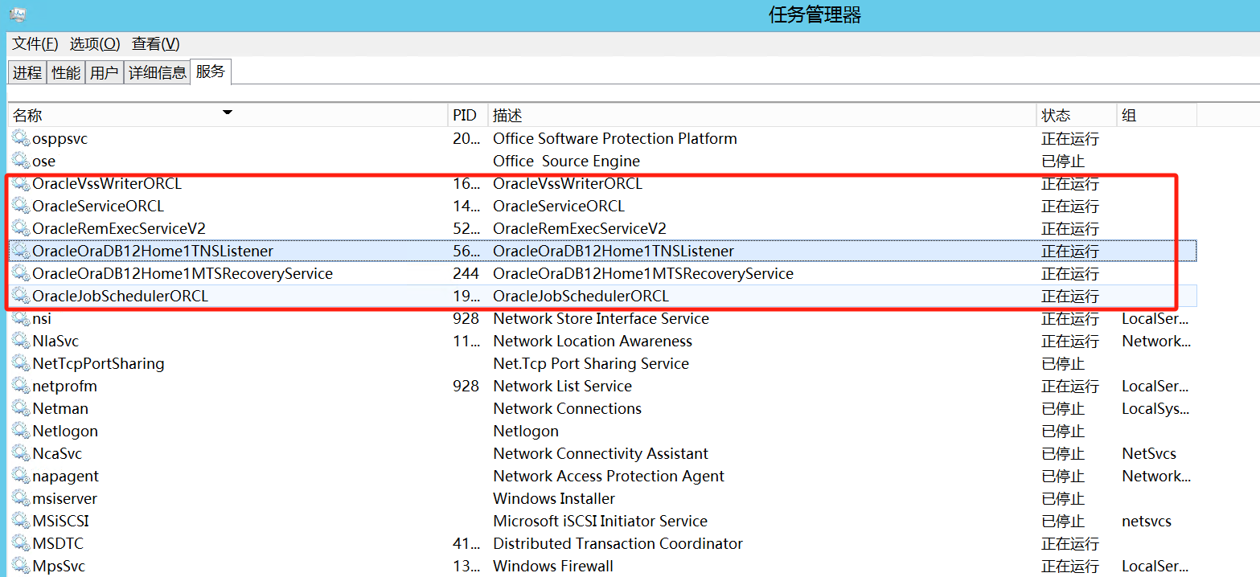Select the osppsvc service name

point(60,138)
